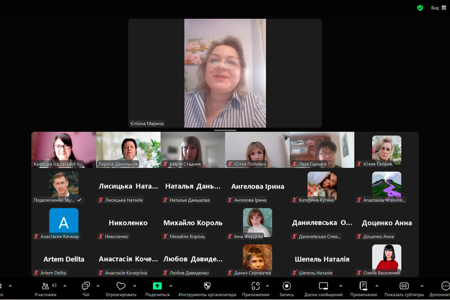Image resolution: width=450 pixels, height=300 pixels.
Task: Show captions with the CC icon
Action: pyautogui.click(x=404, y=286)
